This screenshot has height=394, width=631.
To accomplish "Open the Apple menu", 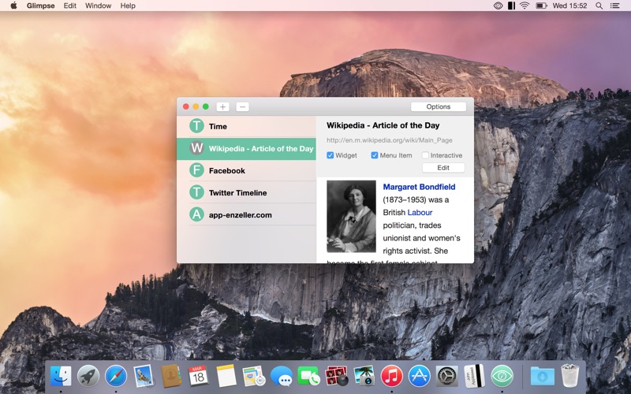I will [13, 6].
